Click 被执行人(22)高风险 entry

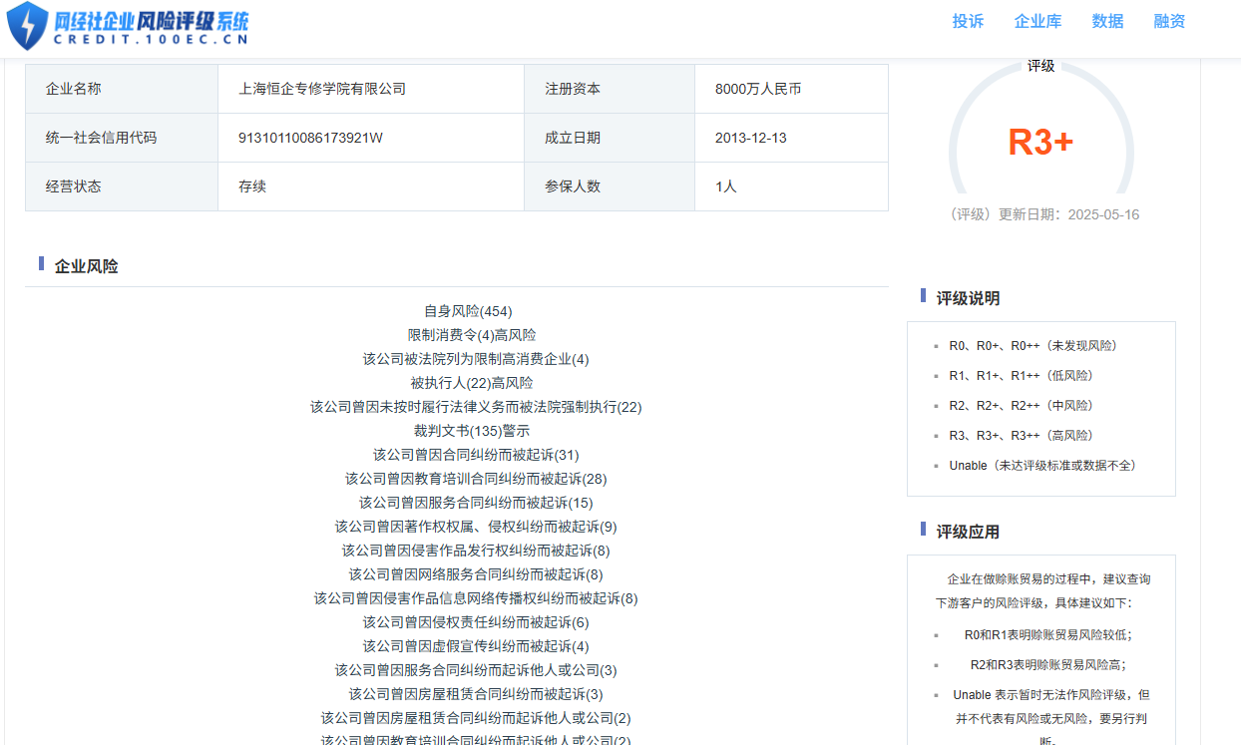(x=472, y=383)
